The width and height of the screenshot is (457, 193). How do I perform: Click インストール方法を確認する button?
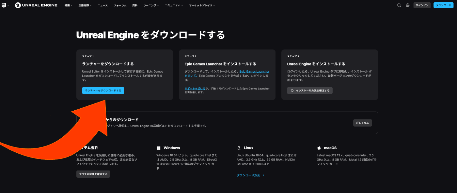click(310, 90)
